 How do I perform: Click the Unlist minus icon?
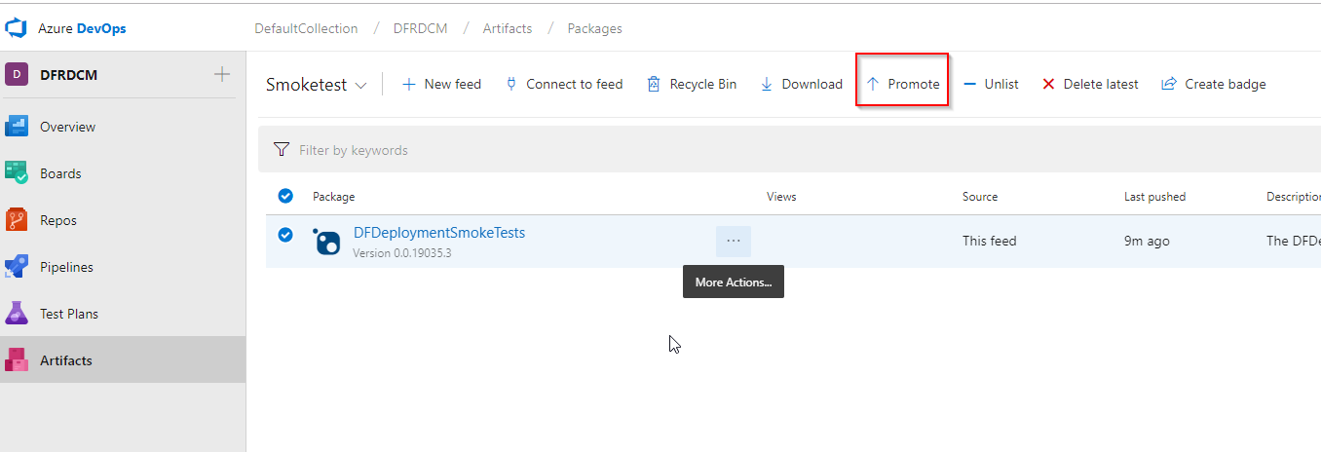tap(969, 85)
